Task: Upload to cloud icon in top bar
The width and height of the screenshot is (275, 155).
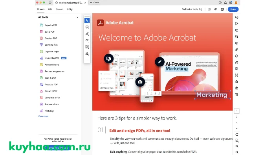Action: (x=216, y=9)
